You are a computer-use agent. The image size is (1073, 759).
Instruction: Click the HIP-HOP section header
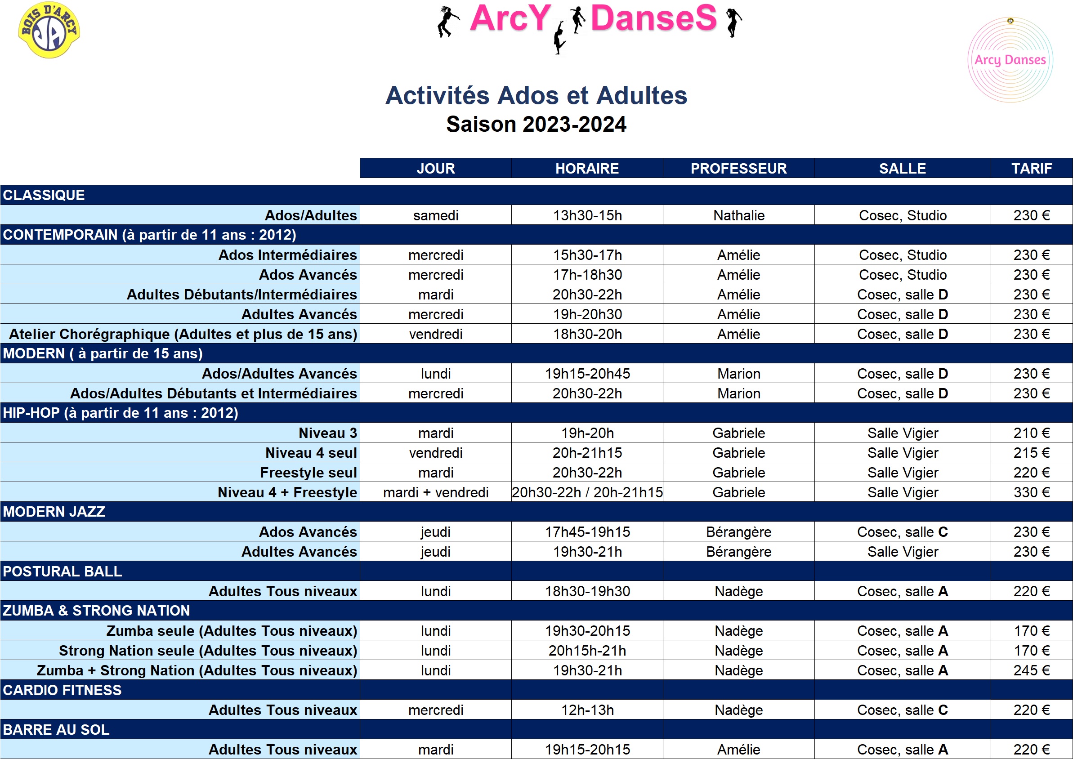(536, 413)
